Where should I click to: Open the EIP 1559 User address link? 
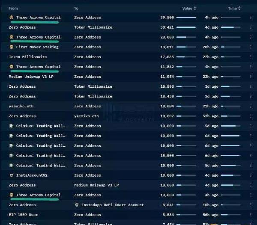[23, 215]
